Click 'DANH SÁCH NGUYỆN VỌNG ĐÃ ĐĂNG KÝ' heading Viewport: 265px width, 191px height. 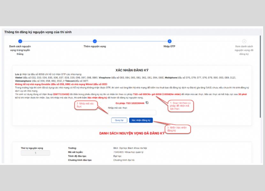(132, 134)
